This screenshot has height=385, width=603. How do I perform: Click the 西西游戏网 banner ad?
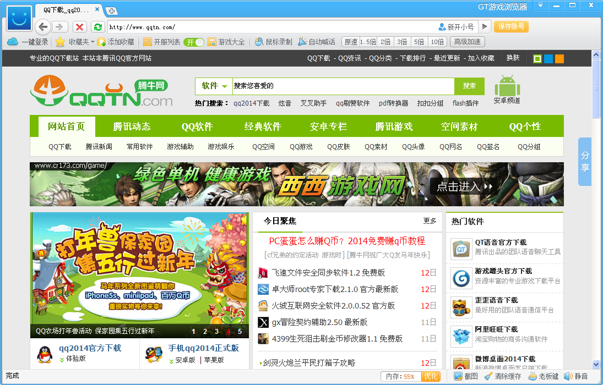[x=297, y=184]
